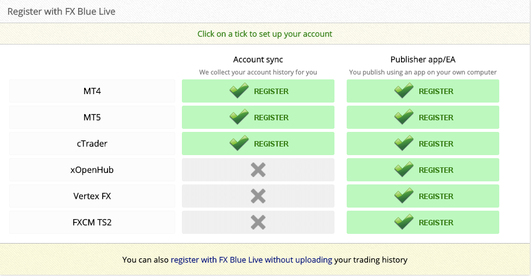
Task: Click the FXCM TS2 Publisher app tick icon
Action: point(404,222)
